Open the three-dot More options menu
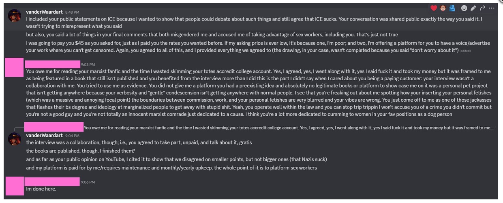Screen dimensions: 503x203 492,8
